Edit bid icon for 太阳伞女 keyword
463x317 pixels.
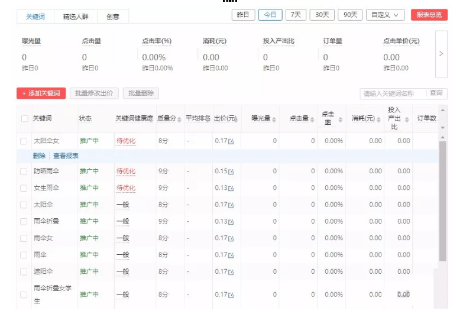[231, 141]
